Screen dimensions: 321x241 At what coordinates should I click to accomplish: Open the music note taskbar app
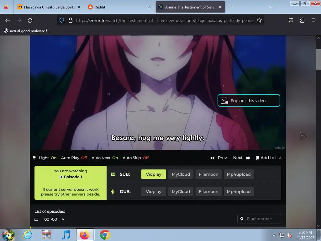click(66, 235)
